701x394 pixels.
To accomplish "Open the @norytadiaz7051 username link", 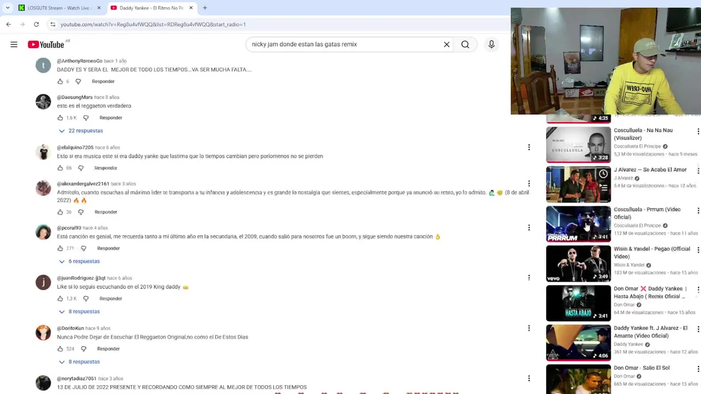I will click(x=77, y=379).
